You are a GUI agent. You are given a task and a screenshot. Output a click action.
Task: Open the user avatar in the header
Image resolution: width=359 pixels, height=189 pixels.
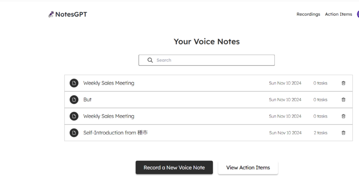coord(358,14)
